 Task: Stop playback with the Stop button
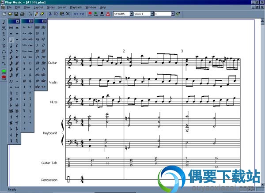(102, 14)
